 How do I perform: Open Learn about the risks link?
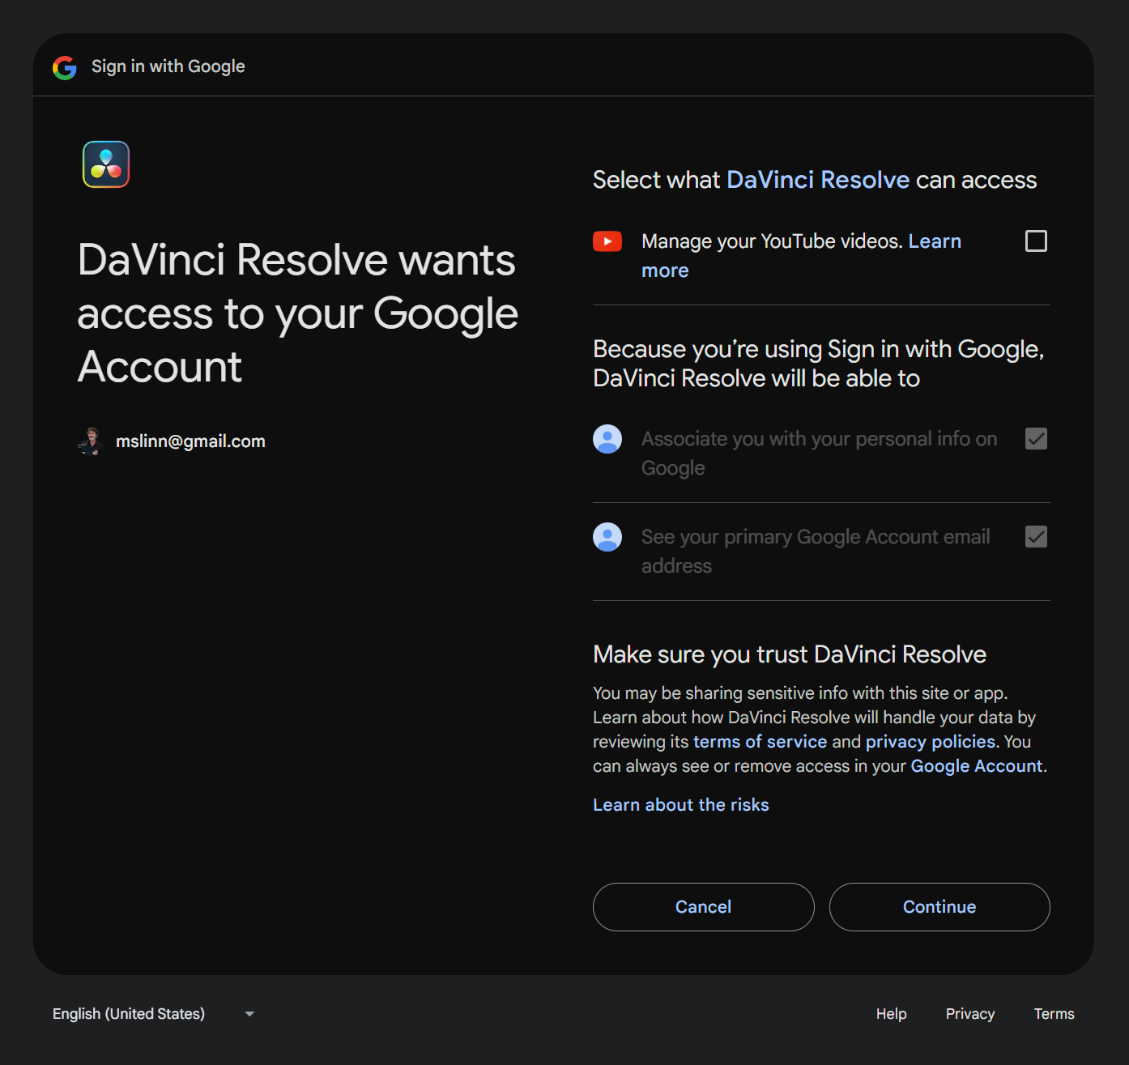pos(680,805)
